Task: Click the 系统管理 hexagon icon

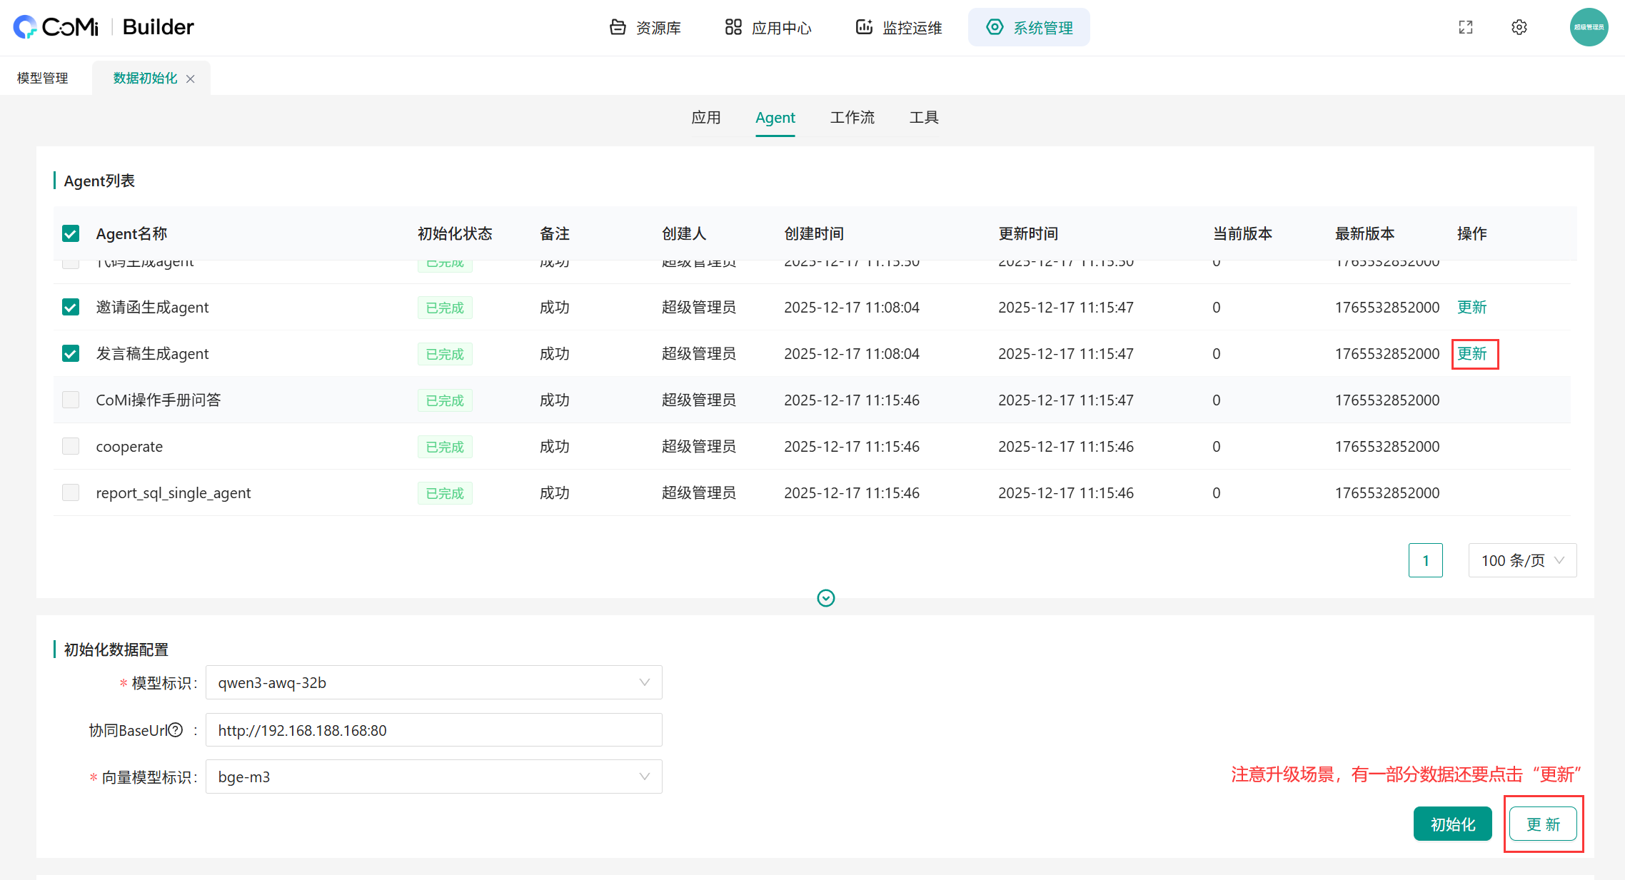Action: [995, 27]
